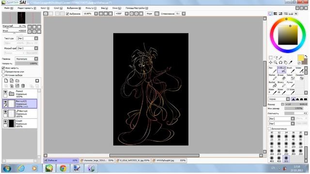Toggle the selection checkbox in top toolbar

tap(67, 14)
